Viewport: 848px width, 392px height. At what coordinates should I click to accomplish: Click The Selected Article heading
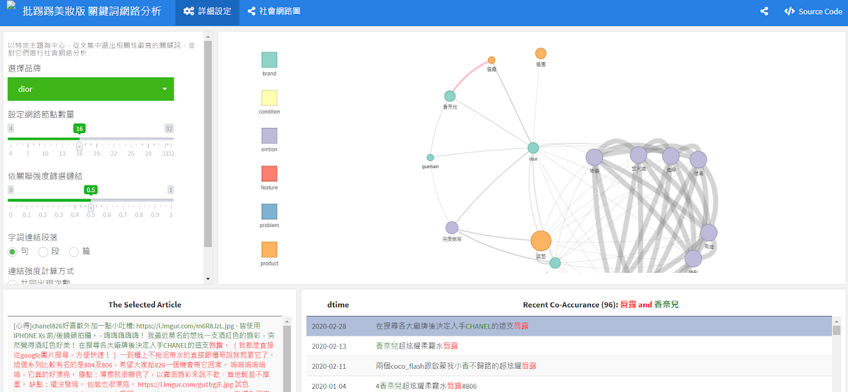coord(145,305)
